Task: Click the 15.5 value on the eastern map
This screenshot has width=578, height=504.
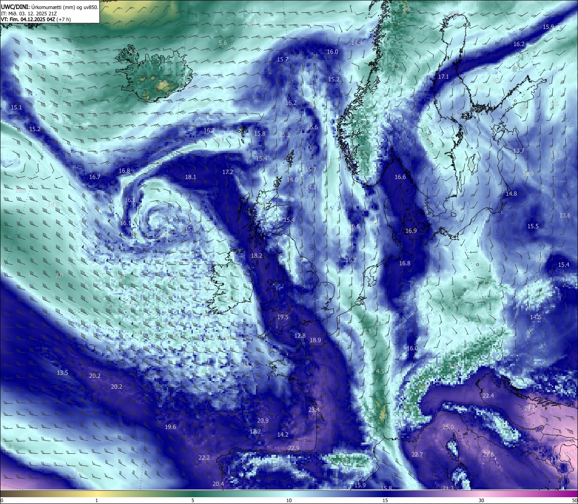Action: (533, 226)
